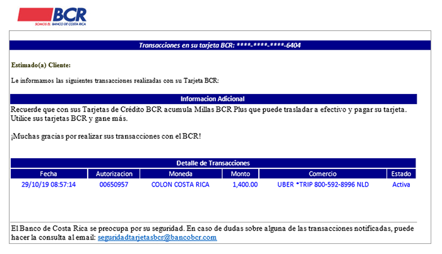Click the Transacciones en su tarjeta BCR title

(220, 45)
